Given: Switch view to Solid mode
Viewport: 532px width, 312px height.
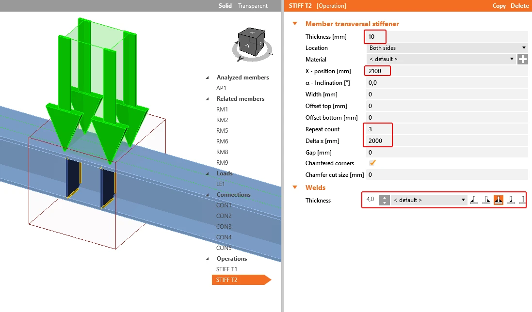Looking at the screenshot, I should click(x=225, y=6).
